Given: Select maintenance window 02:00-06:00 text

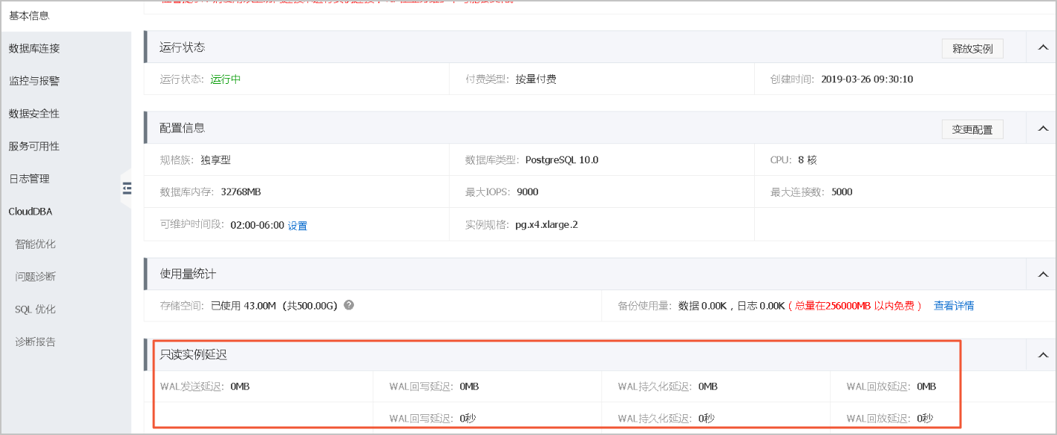Looking at the screenshot, I should pyautogui.click(x=258, y=224).
